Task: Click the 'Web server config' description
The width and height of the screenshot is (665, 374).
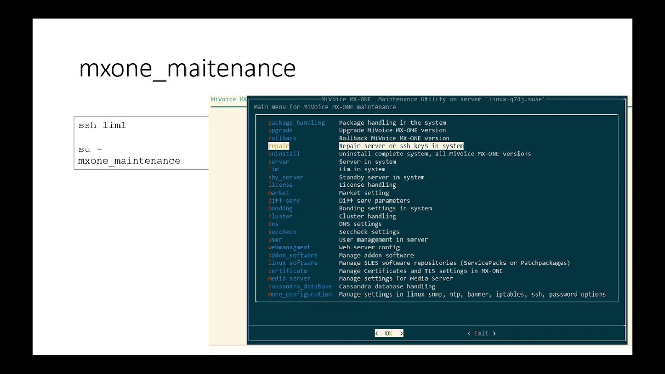Action: click(369, 247)
